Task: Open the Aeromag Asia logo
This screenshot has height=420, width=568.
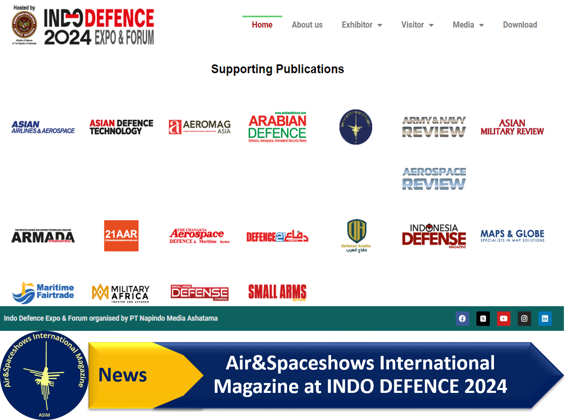Action: coord(199,127)
